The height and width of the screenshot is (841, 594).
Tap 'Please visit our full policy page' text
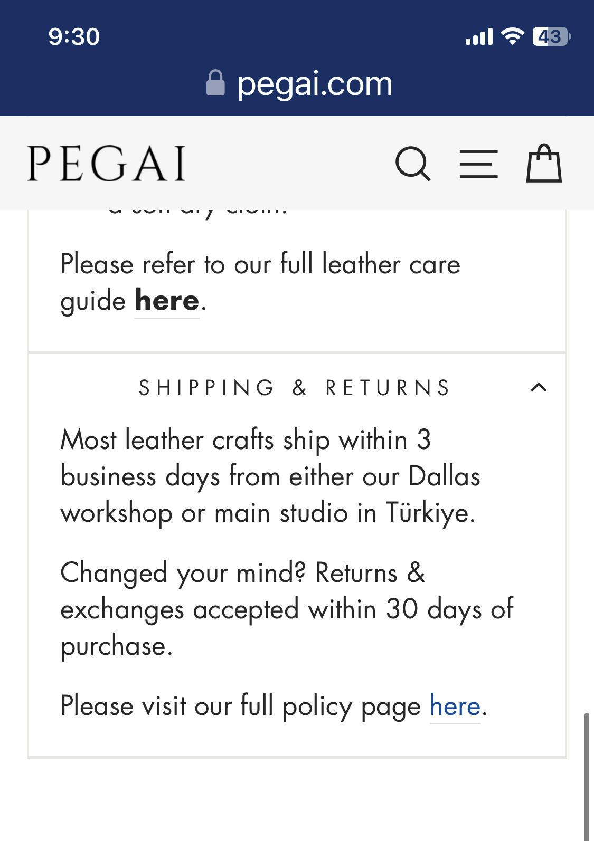[241, 706]
